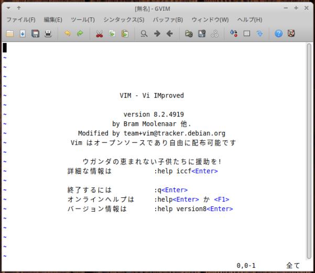Open the ヘルプ(H) menu

[249, 20]
